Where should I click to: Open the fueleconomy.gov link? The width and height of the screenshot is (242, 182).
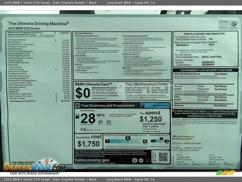(92, 160)
